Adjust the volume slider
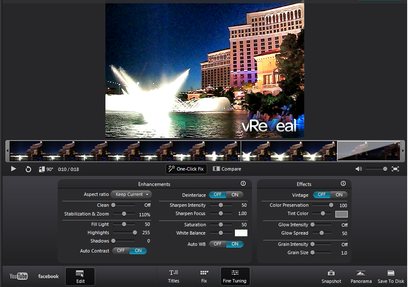The height and width of the screenshot is (287, 408). coord(376,169)
